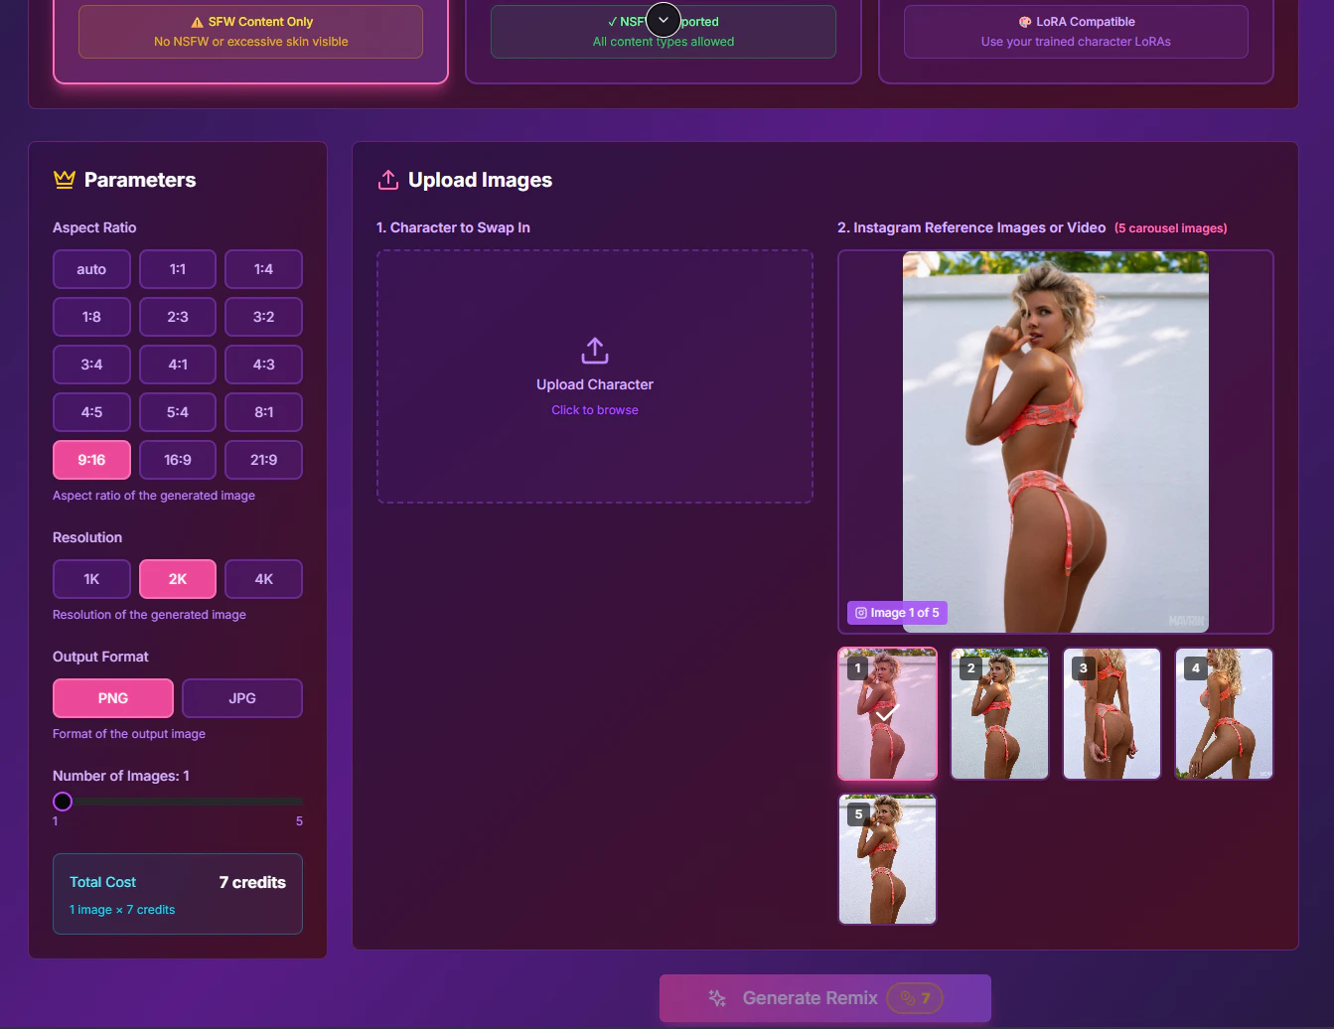Click the 'Aspect ratio of the generated image' hint

coord(154,496)
